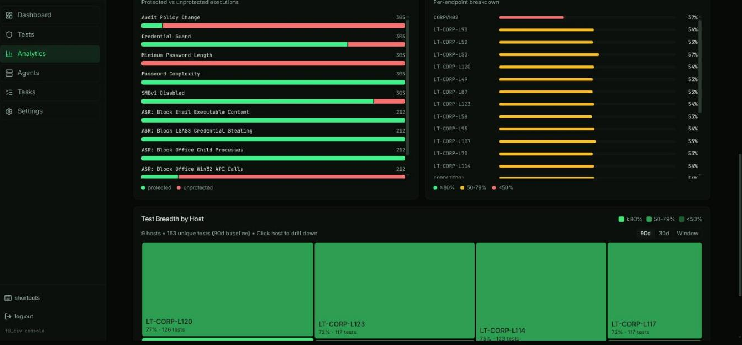The image size is (742, 345).
Task: Click the LT-CORP-L107 endpoint row
Action: click(x=565, y=141)
